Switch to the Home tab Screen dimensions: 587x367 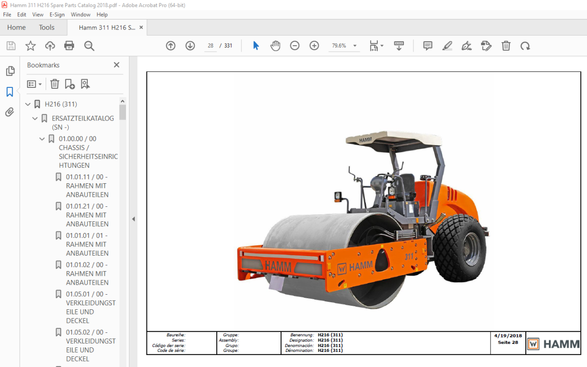16,27
